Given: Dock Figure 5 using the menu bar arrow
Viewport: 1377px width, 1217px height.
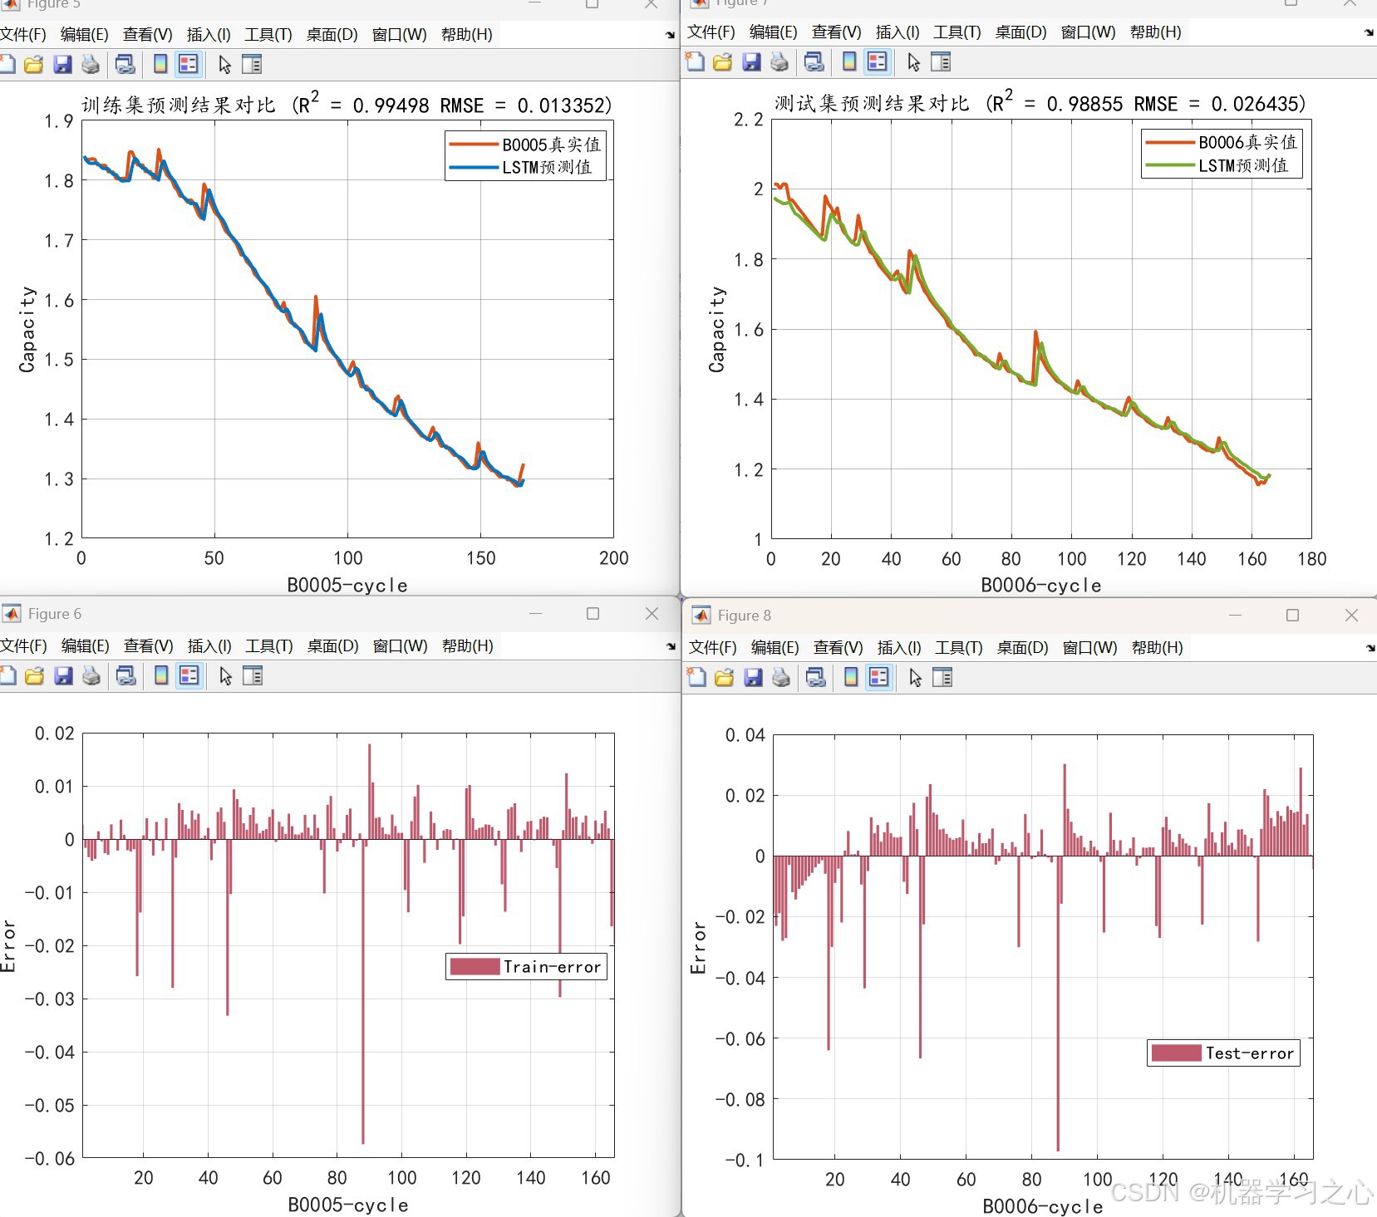Looking at the screenshot, I should point(670,35).
